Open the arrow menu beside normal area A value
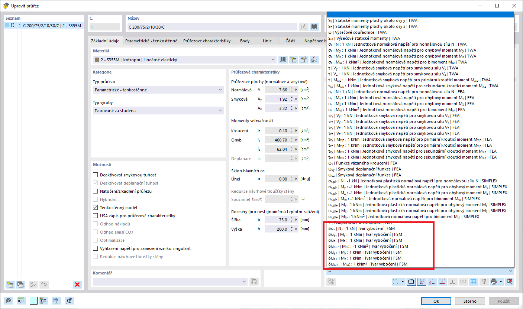Image resolution: width=523 pixels, height=309 pixels. [x=296, y=90]
